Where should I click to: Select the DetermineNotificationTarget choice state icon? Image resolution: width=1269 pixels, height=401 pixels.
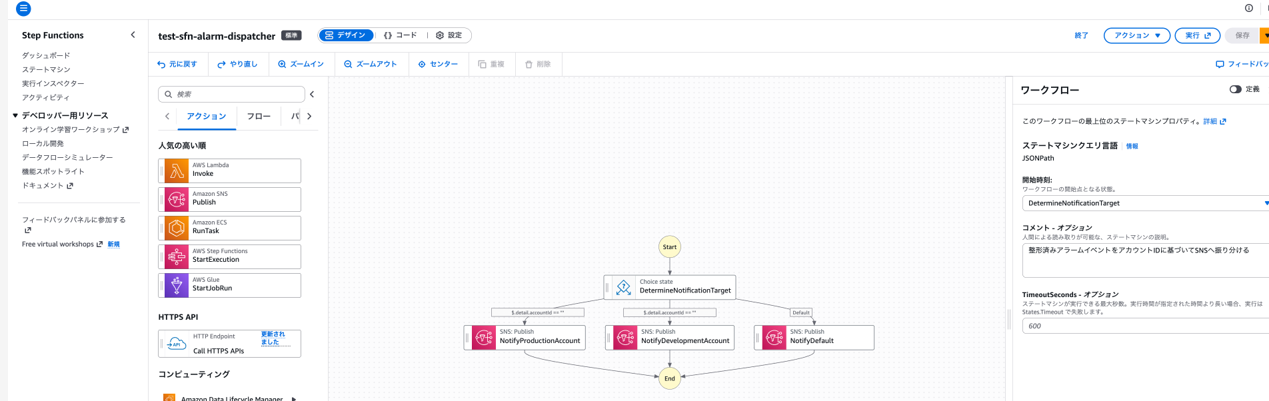(623, 287)
